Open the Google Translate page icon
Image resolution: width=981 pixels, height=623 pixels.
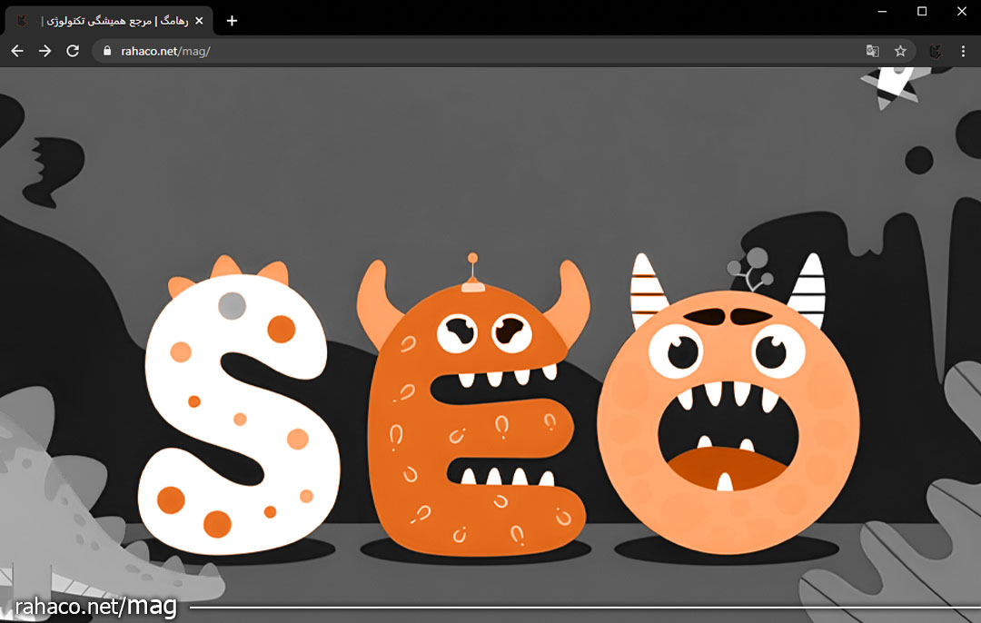872,51
